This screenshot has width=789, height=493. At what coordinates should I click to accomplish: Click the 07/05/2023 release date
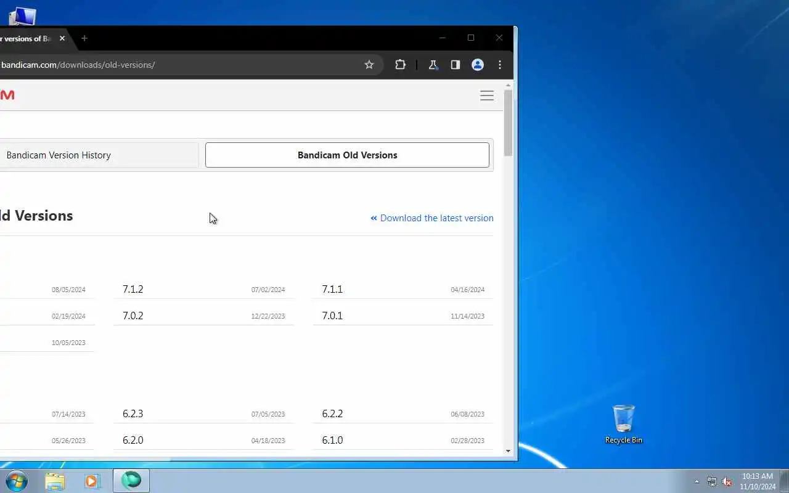[x=268, y=414]
